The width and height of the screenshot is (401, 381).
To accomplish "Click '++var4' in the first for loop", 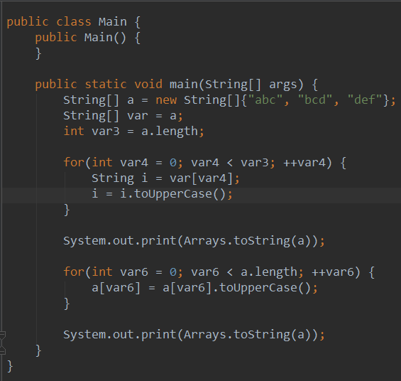I will [304, 163].
